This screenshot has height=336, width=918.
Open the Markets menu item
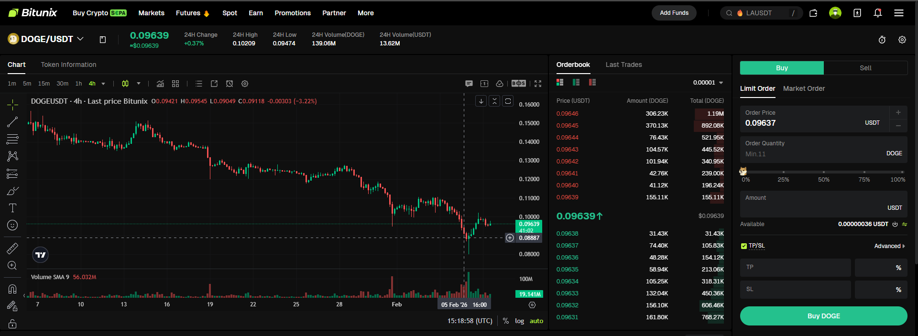point(151,13)
